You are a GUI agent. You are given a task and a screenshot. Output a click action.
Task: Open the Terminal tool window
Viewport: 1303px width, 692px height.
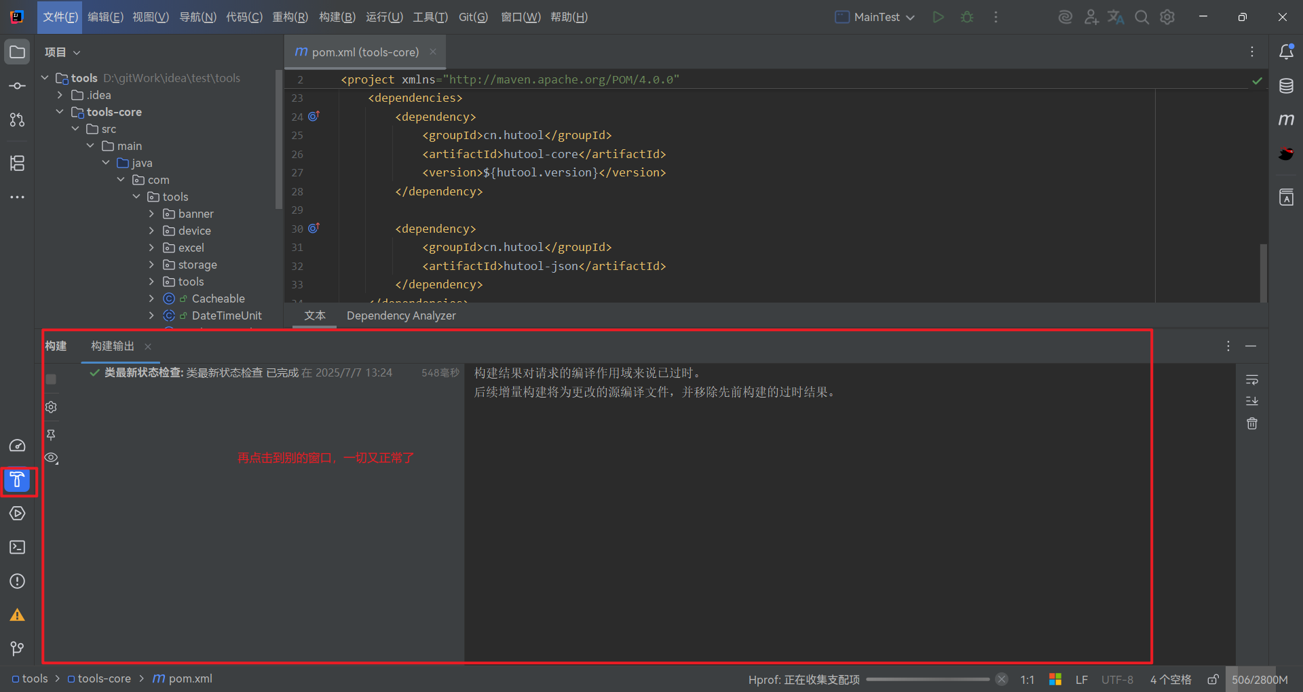(18, 547)
